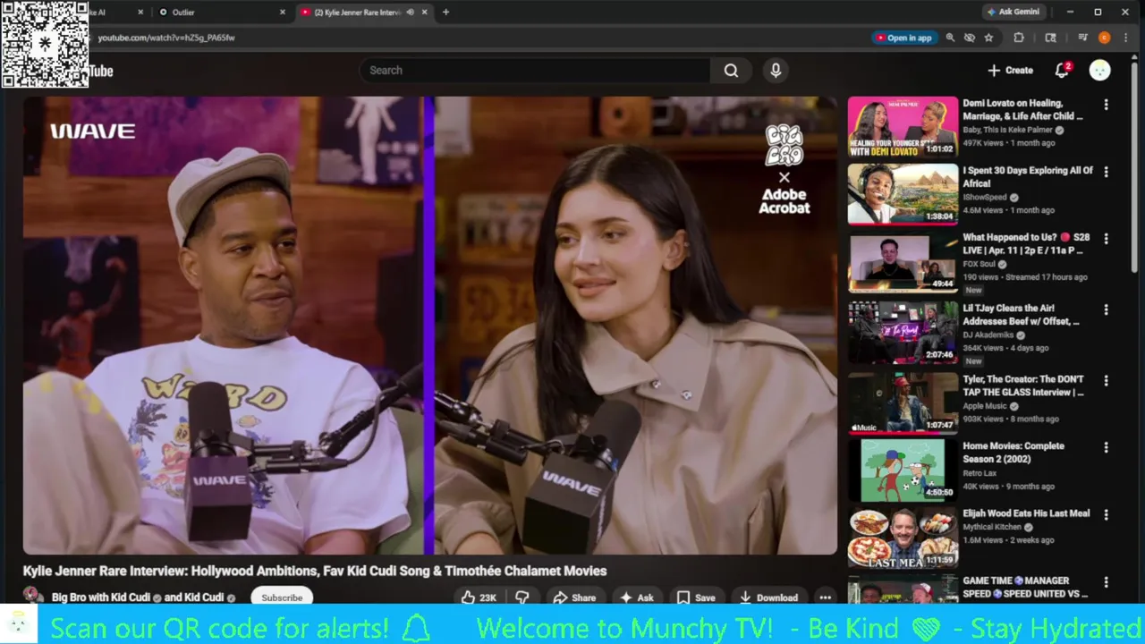
Task: Click the crossed-out eye tracking protection icon
Action: [970, 38]
